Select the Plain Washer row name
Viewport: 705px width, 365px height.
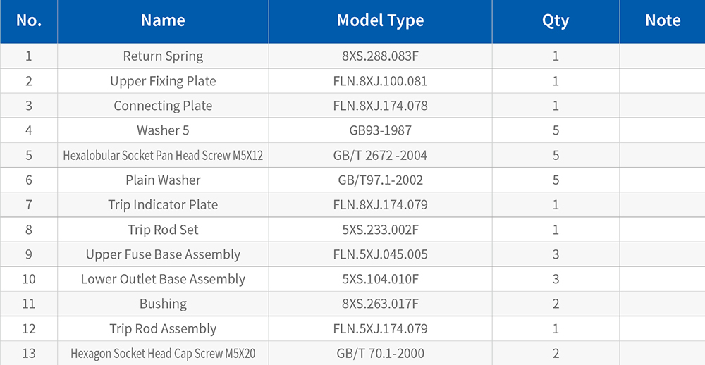163,180
